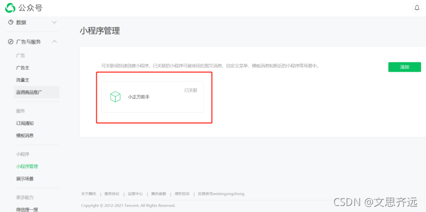Open 微信搜一搜 in sidebar
This screenshot has height=212, width=426.
[x=27, y=209]
